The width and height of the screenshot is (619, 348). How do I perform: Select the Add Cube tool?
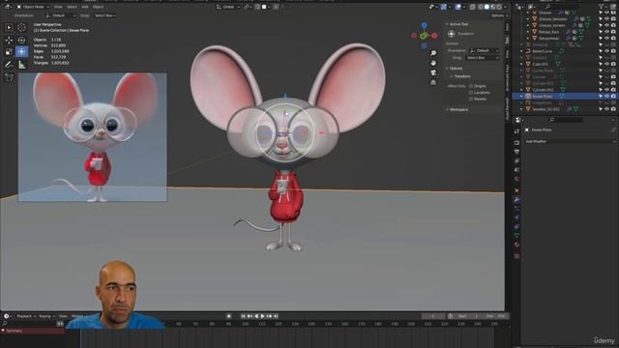point(9,77)
